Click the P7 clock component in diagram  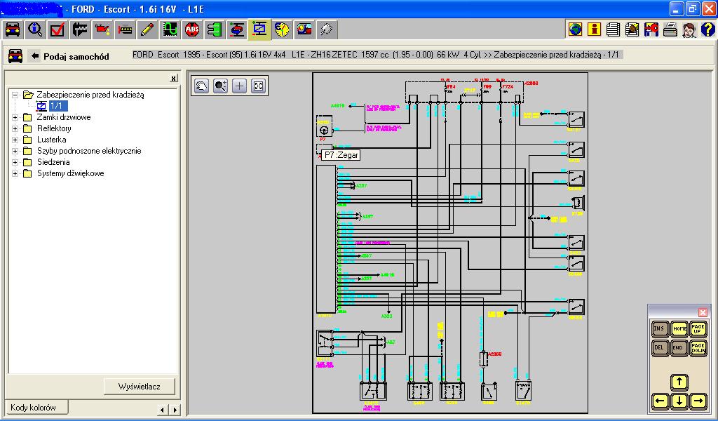[x=324, y=127]
